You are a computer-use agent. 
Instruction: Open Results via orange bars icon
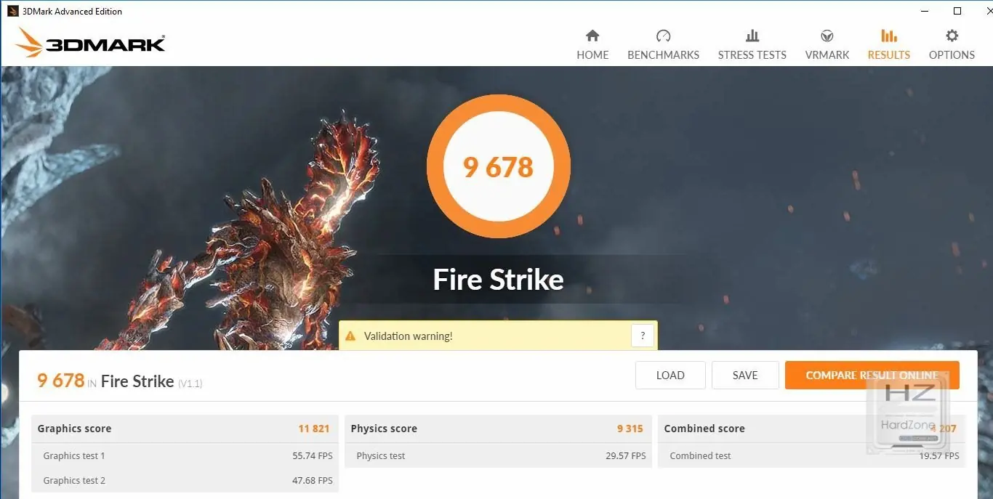(888, 36)
